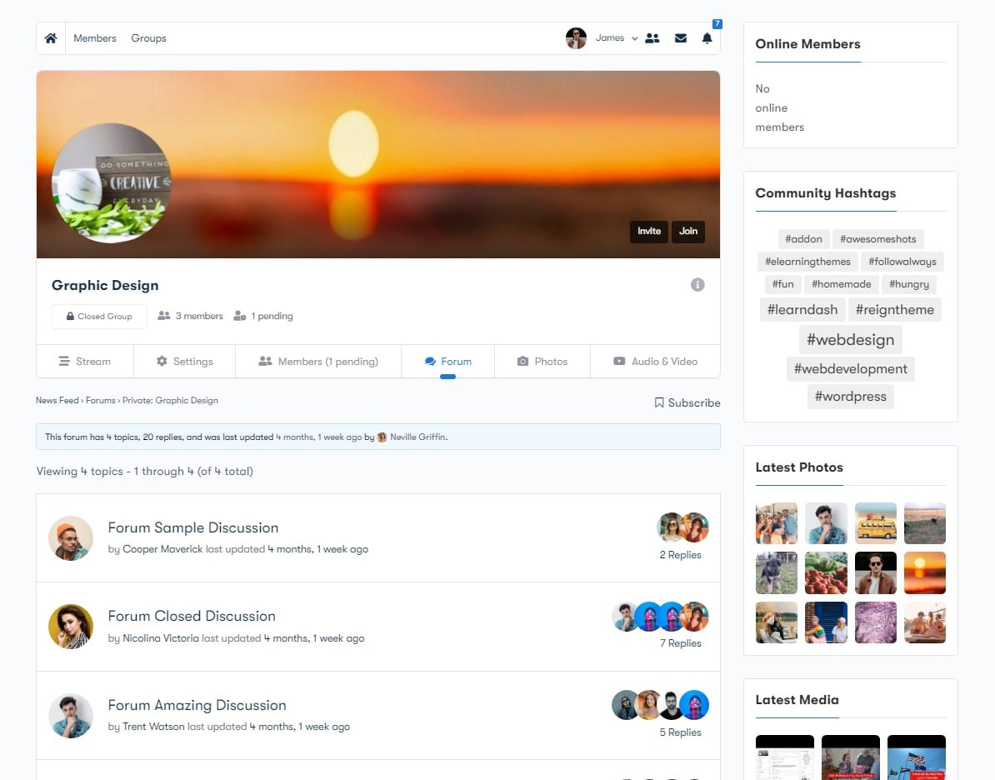Click the Join button on the cover image
The width and height of the screenshot is (995, 780).
pyautogui.click(x=687, y=232)
